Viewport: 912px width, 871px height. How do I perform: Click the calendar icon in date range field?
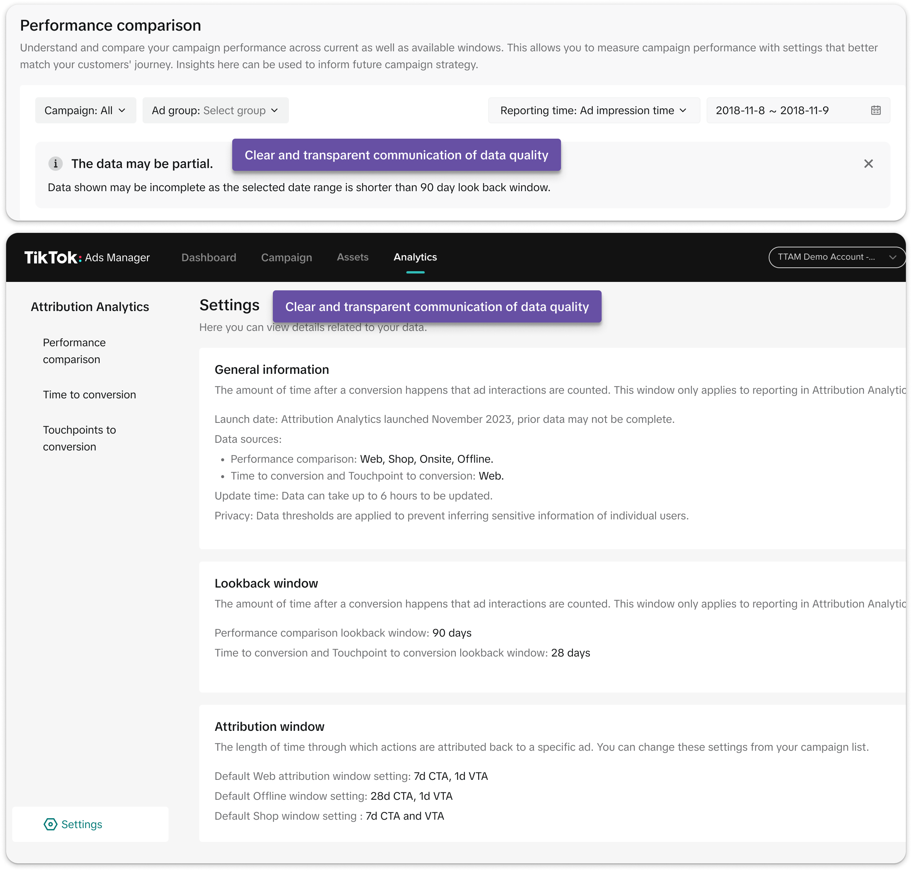click(875, 110)
